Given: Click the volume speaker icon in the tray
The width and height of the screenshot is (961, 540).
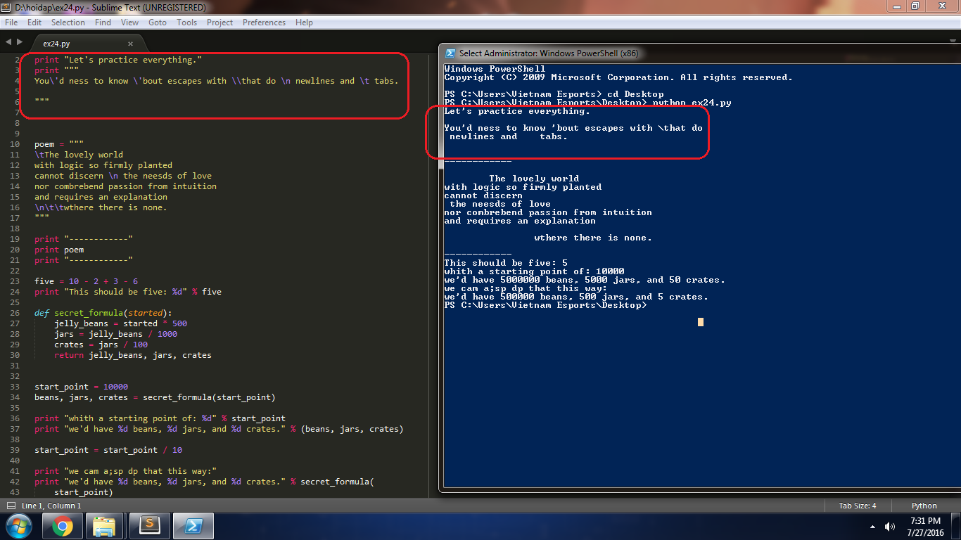Looking at the screenshot, I should tap(889, 527).
